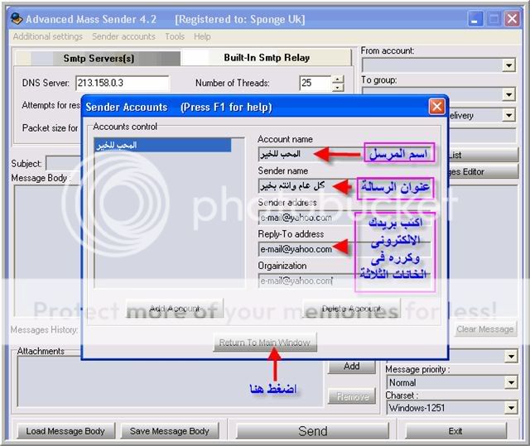This screenshot has width=530, height=446.
Task: Close the Advanced Mass Sender main window
Action: [x=512, y=19]
